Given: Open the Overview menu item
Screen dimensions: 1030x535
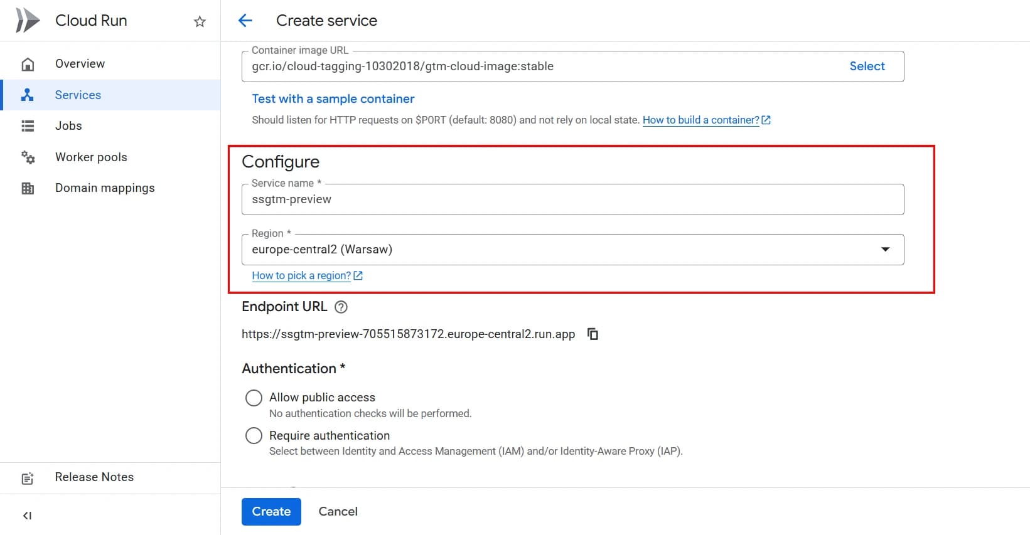Looking at the screenshot, I should 80,64.
